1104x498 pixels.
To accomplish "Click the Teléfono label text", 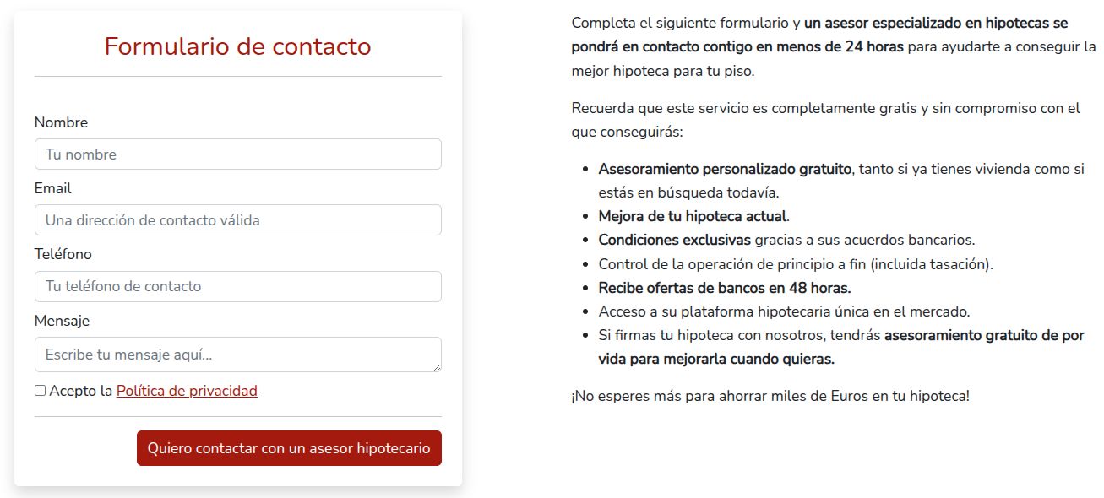I will coord(65,254).
